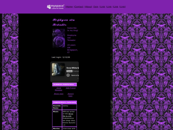Open the Home navigation link

70,7
